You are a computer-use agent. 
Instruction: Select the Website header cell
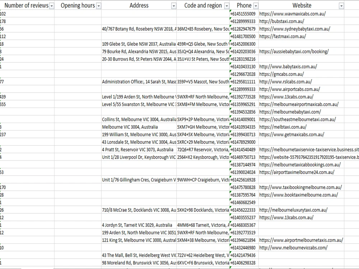[x=302, y=5]
